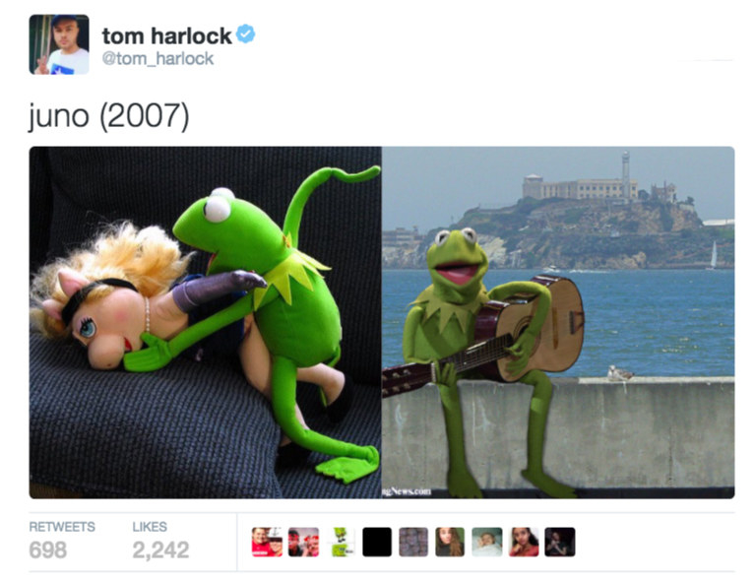
Task: Open avatar of woman with long brown hair
Action: 450,542
